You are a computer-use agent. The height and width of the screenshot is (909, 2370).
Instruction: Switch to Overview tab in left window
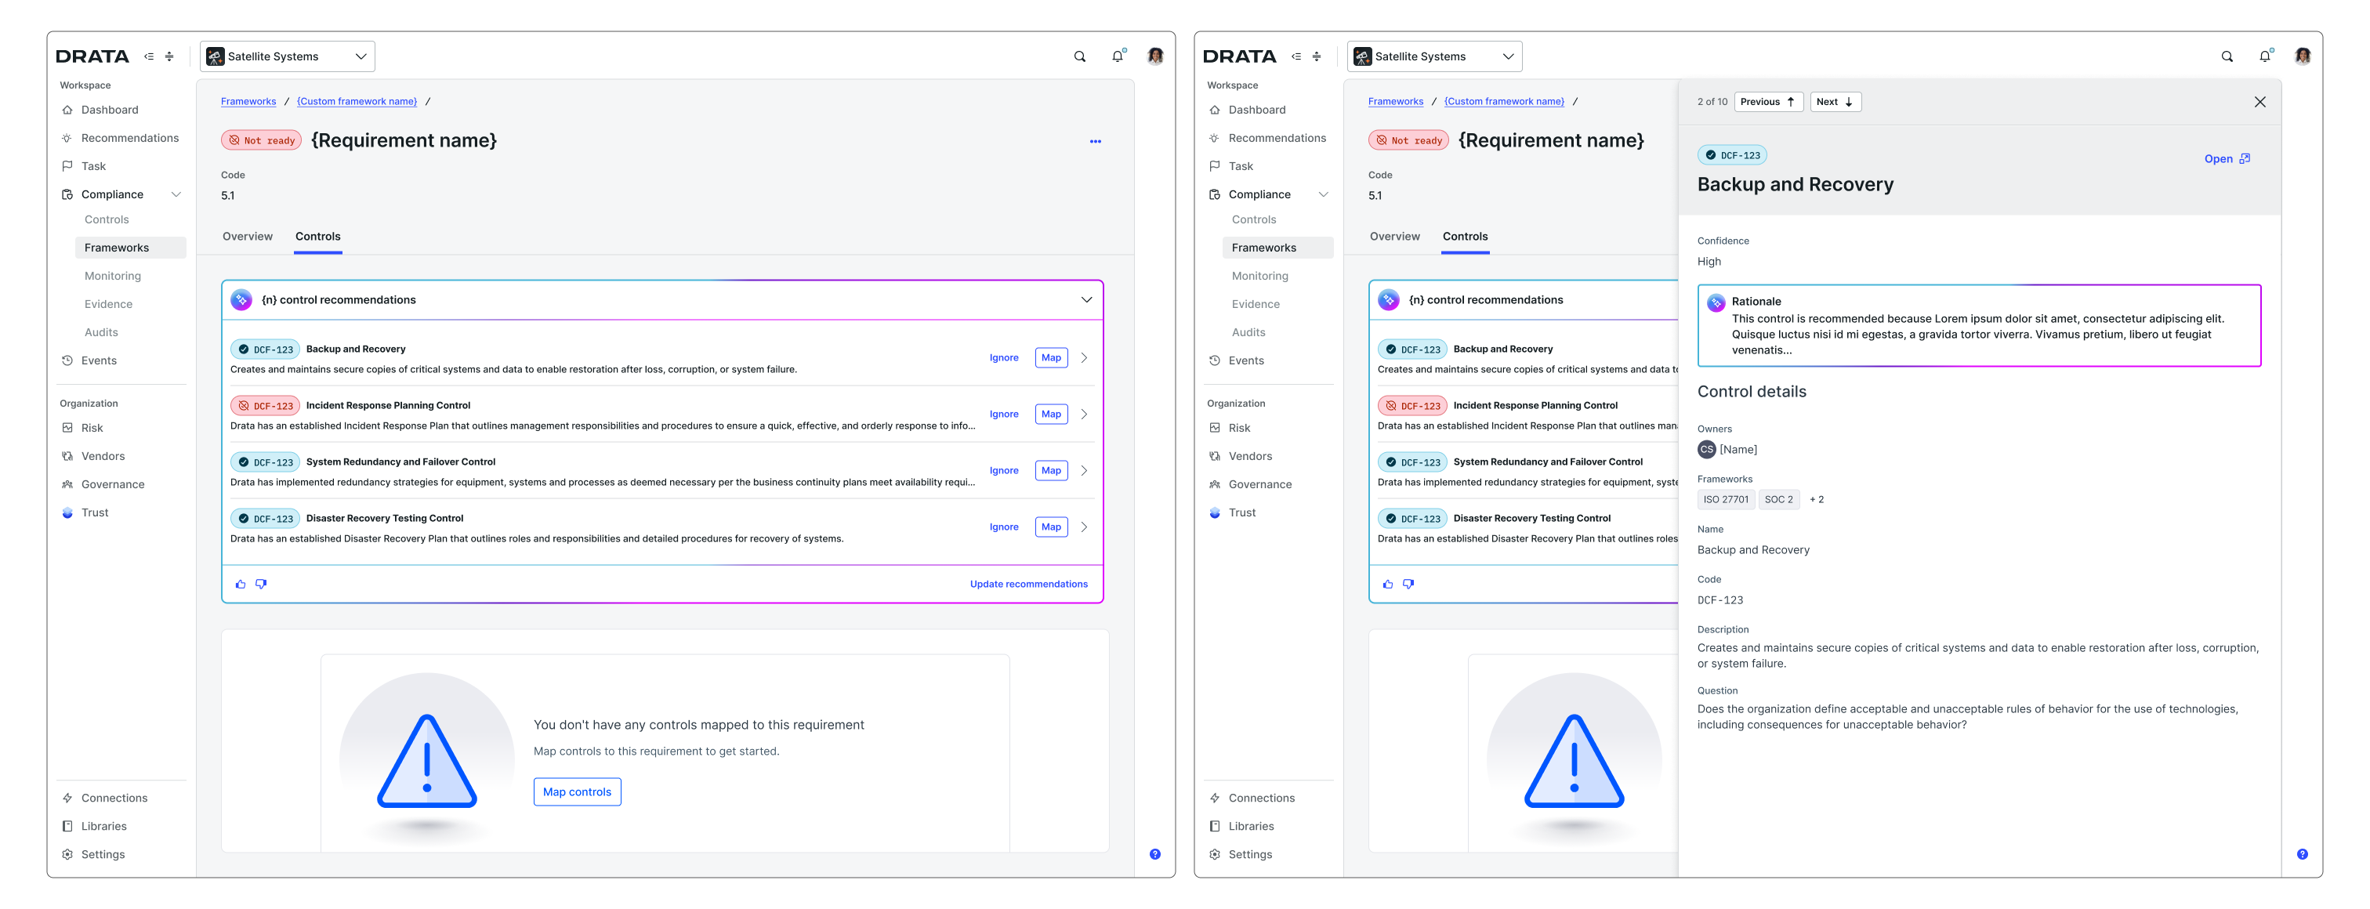click(248, 237)
